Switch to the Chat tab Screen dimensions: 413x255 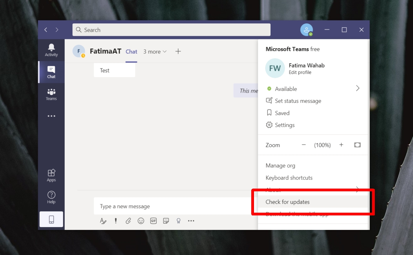click(131, 51)
